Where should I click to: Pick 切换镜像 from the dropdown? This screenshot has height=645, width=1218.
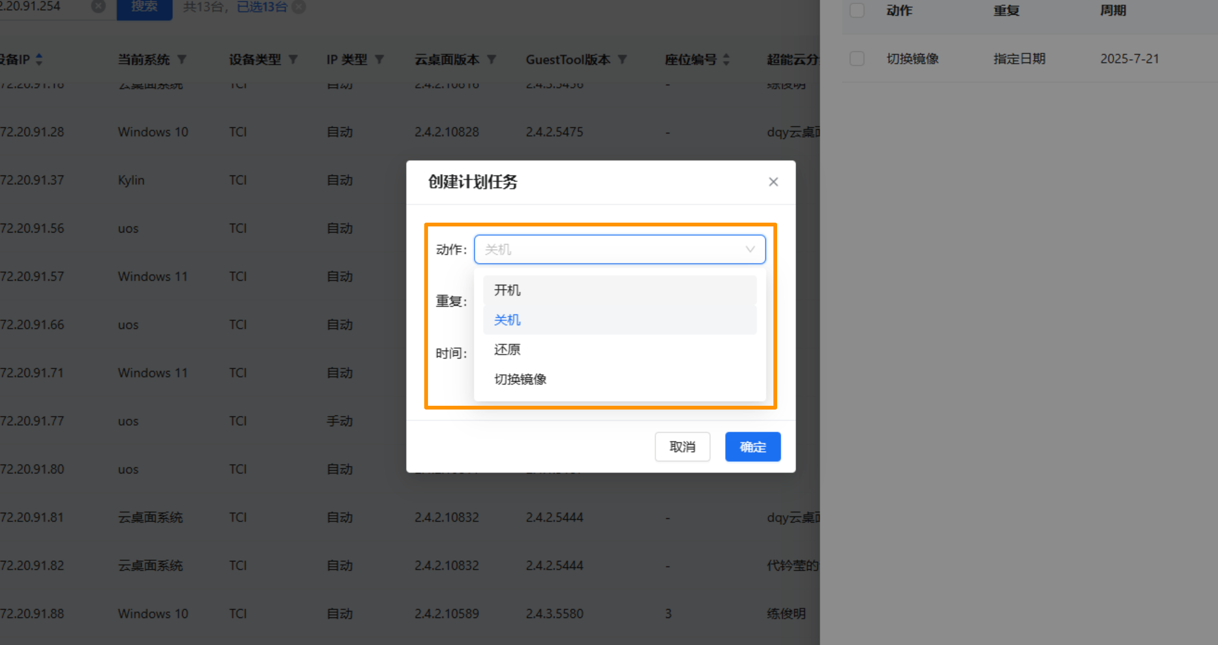(x=520, y=379)
